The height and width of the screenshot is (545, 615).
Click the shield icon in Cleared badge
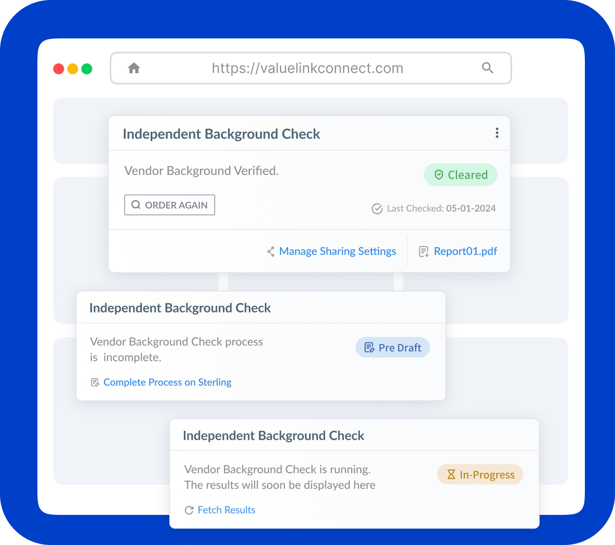pyautogui.click(x=439, y=175)
